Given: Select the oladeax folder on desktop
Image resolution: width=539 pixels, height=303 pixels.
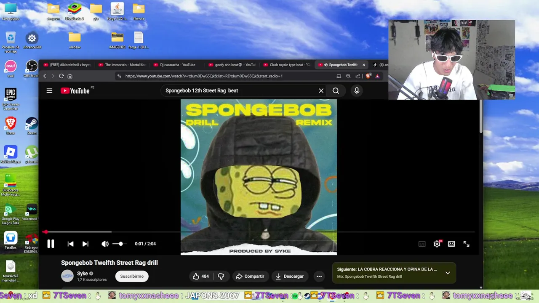Looking at the screenshot, I should [x=75, y=41].
